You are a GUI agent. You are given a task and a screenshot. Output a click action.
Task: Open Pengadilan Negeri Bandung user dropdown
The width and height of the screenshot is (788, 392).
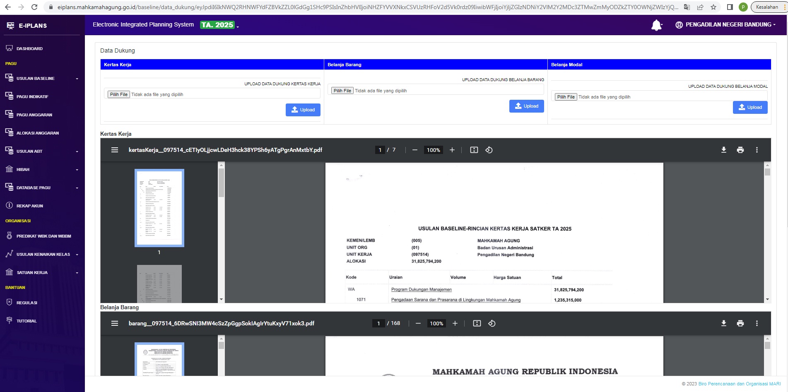click(725, 25)
